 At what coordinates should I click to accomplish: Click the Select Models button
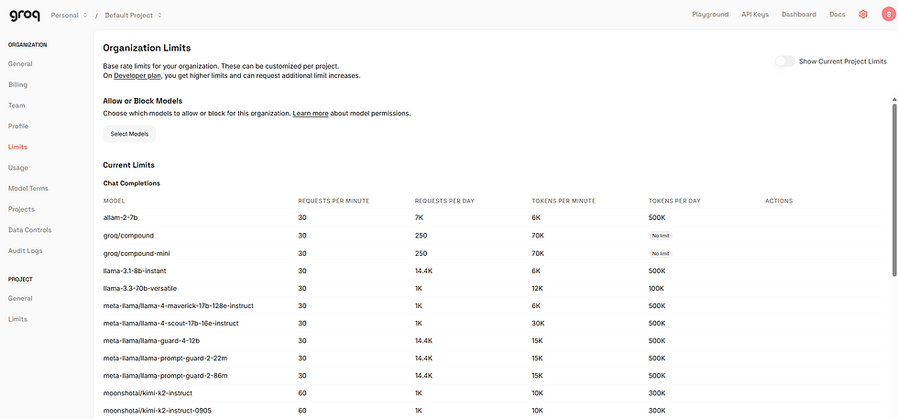129,134
